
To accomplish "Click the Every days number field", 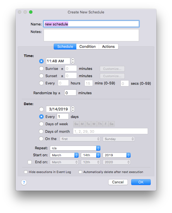I will click(x=63, y=116).
